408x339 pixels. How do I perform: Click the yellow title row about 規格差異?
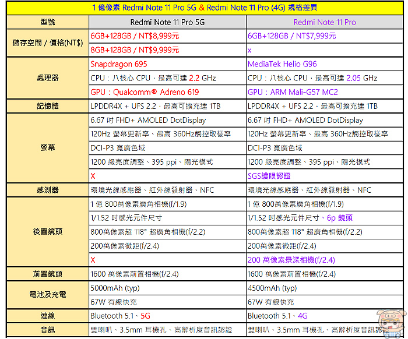[x=205, y=8]
